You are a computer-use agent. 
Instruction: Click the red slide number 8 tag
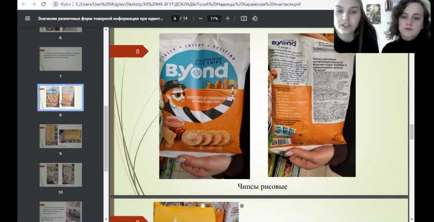point(129,51)
